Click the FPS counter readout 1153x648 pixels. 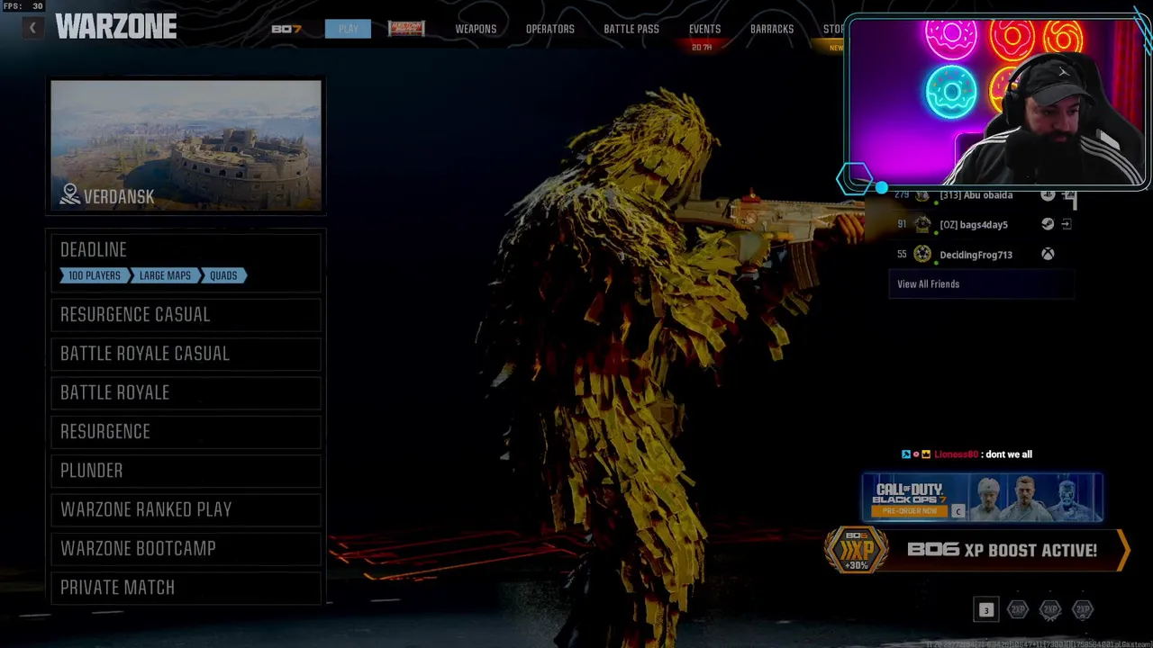coord(23,6)
